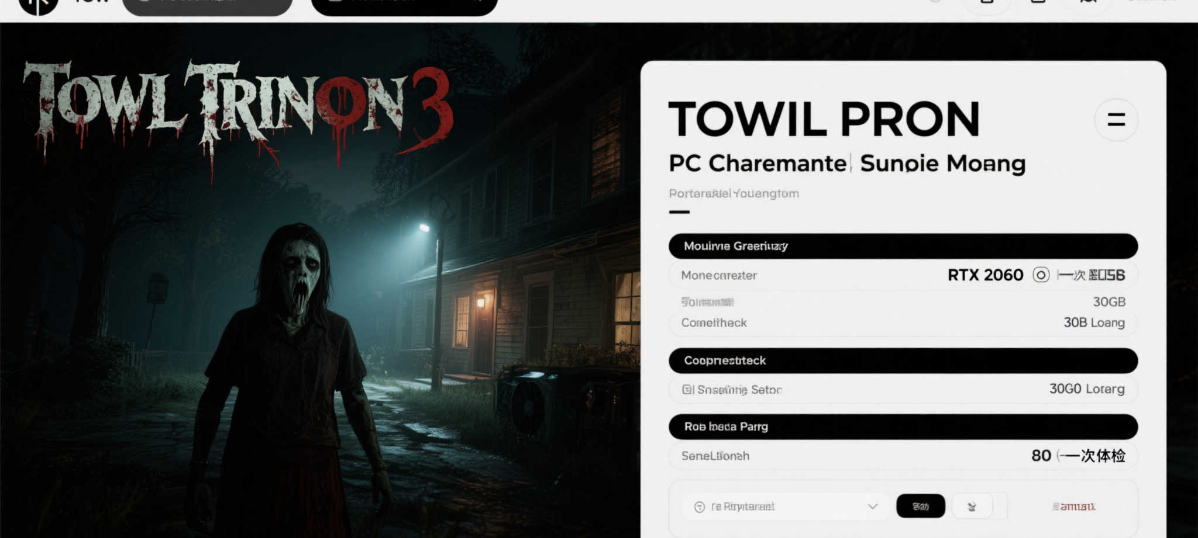This screenshot has height=538, width=1198.
Task: Click the SeneLfionah row showing 80
Action: point(903,456)
